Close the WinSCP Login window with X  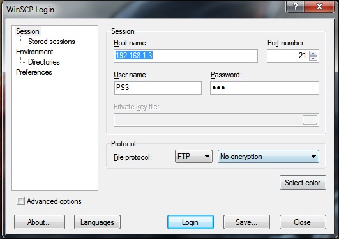(319, 6)
